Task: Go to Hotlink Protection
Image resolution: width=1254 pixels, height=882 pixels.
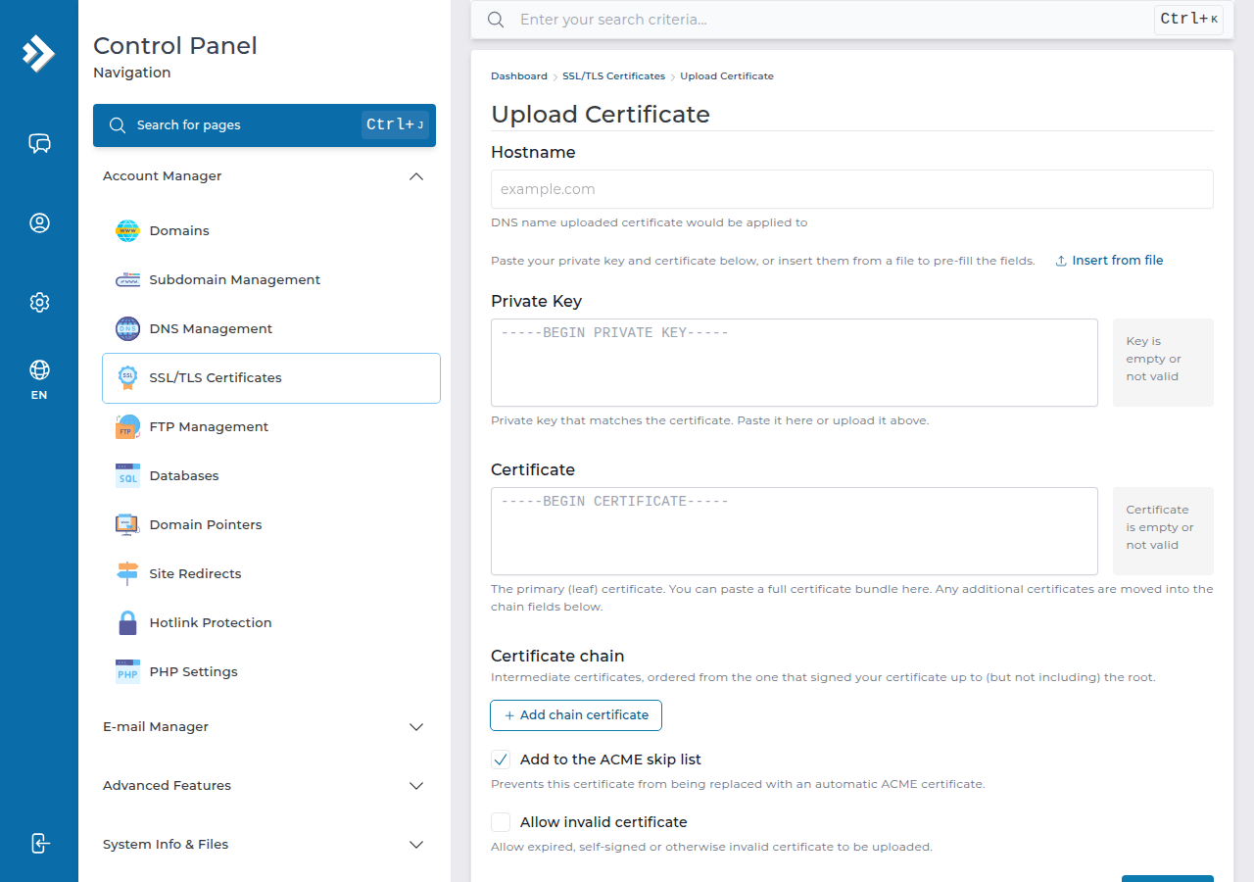Action: pyautogui.click(x=271, y=623)
